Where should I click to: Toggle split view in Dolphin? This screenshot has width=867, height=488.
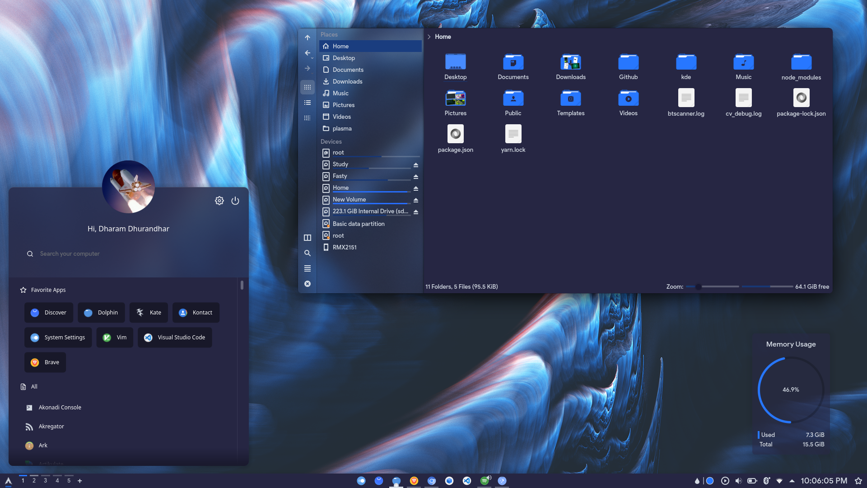click(x=308, y=238)
